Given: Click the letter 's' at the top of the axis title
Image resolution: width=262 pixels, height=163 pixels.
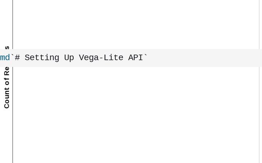Looking at the screenshot, I should tap(7, 48).
